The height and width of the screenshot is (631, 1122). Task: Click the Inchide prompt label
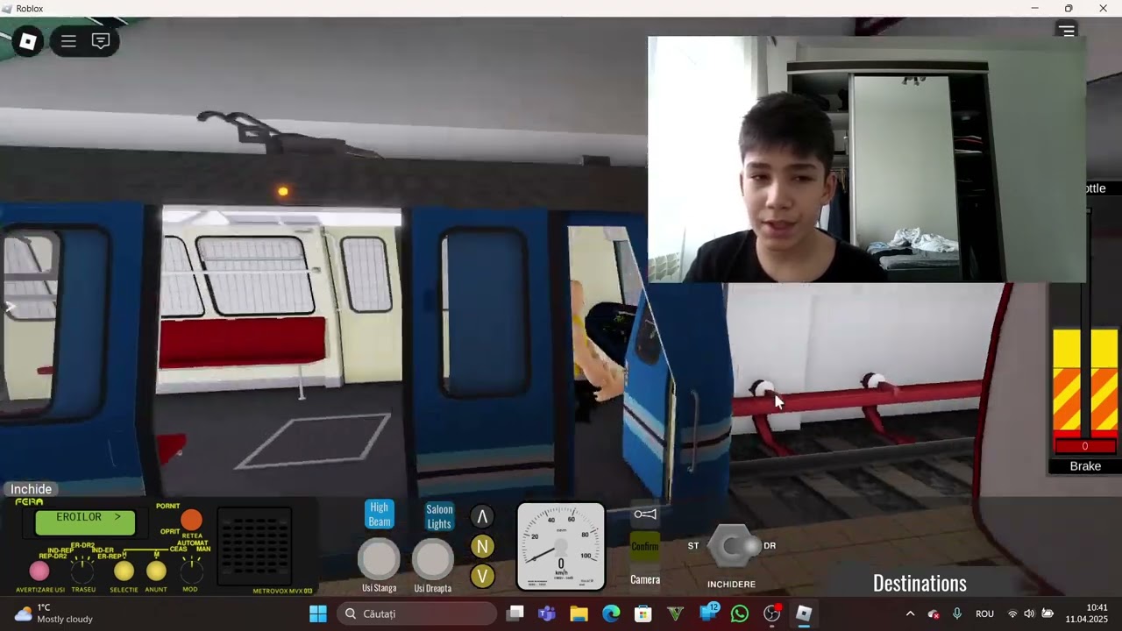[x=31, y=489]
